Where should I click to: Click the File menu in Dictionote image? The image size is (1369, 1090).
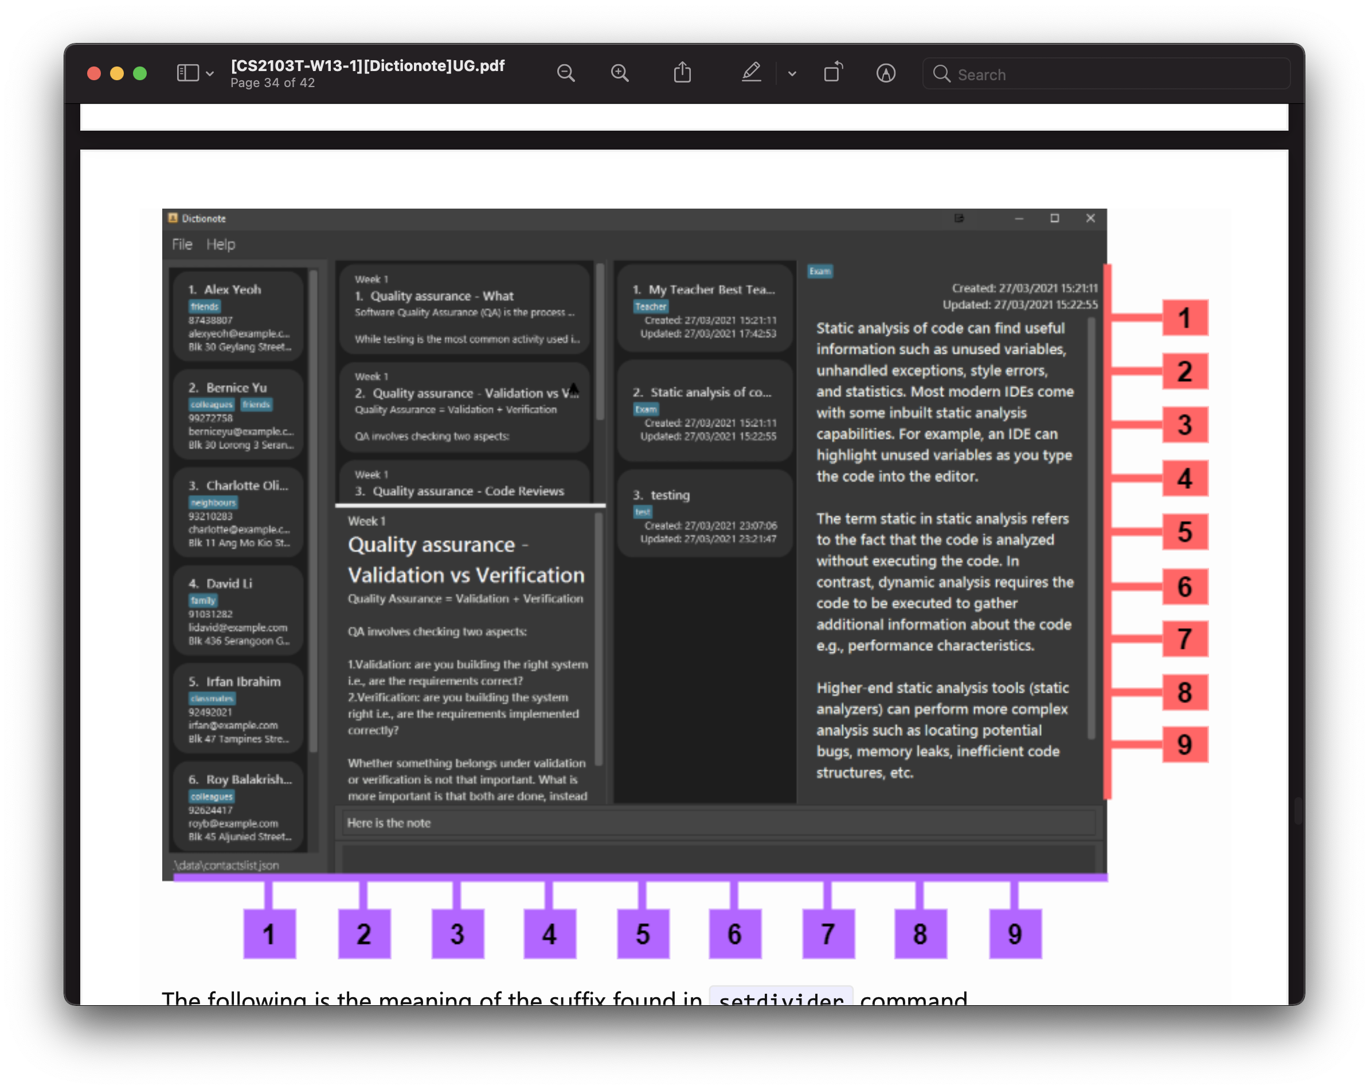pos(182,244)
